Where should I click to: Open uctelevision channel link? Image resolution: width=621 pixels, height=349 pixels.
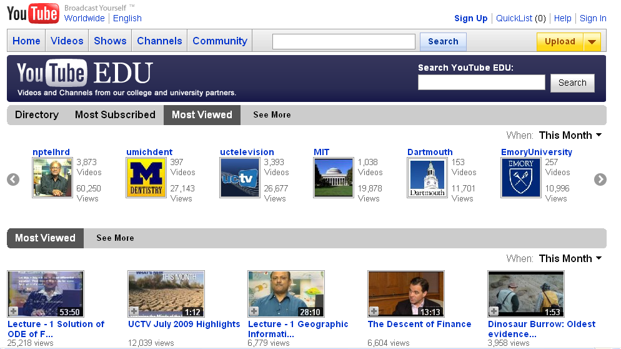pyautogui.click(x=247, y=152)
